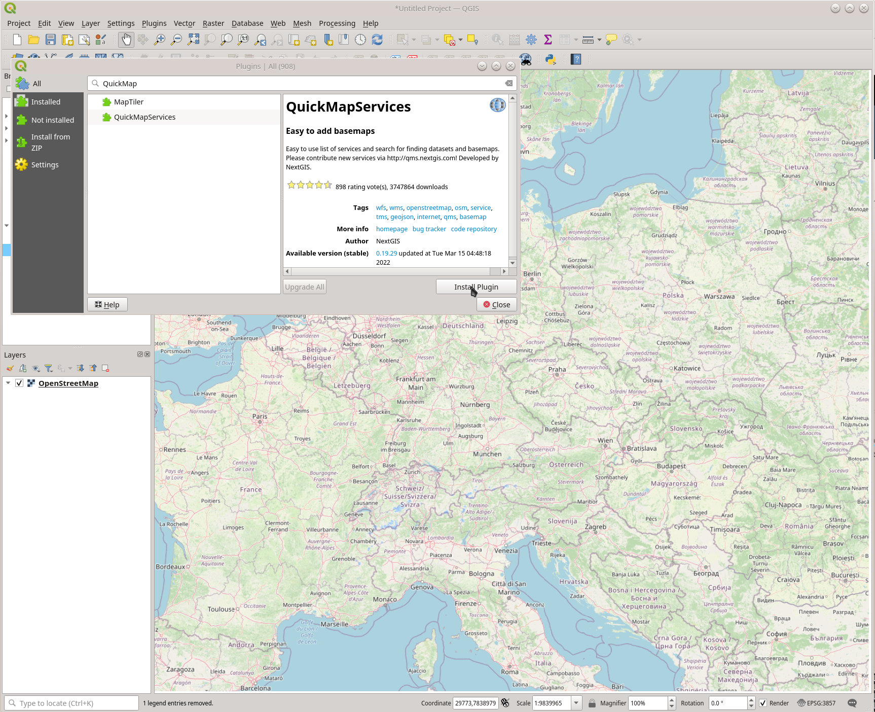Open the plugin homepage link
The width and height of the screenshot is (875, 712).
[391, 229]
